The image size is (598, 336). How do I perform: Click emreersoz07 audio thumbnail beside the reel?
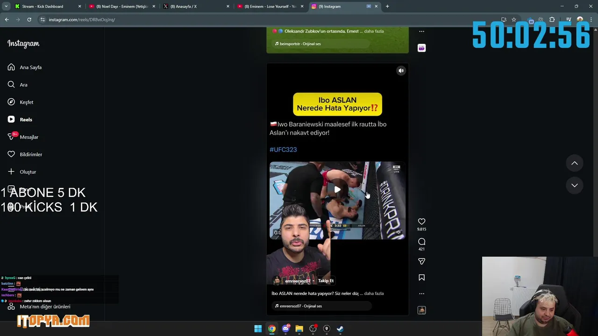421,310
